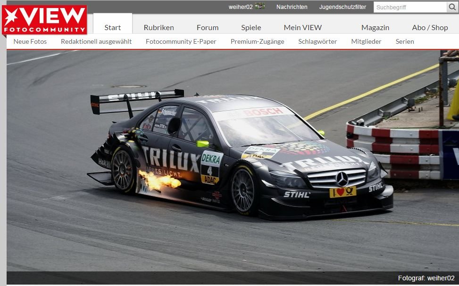The width and height of the screenshot is (459, 286).
Task: View Premium-Zugänge options
Action: (x=257, y=41)
